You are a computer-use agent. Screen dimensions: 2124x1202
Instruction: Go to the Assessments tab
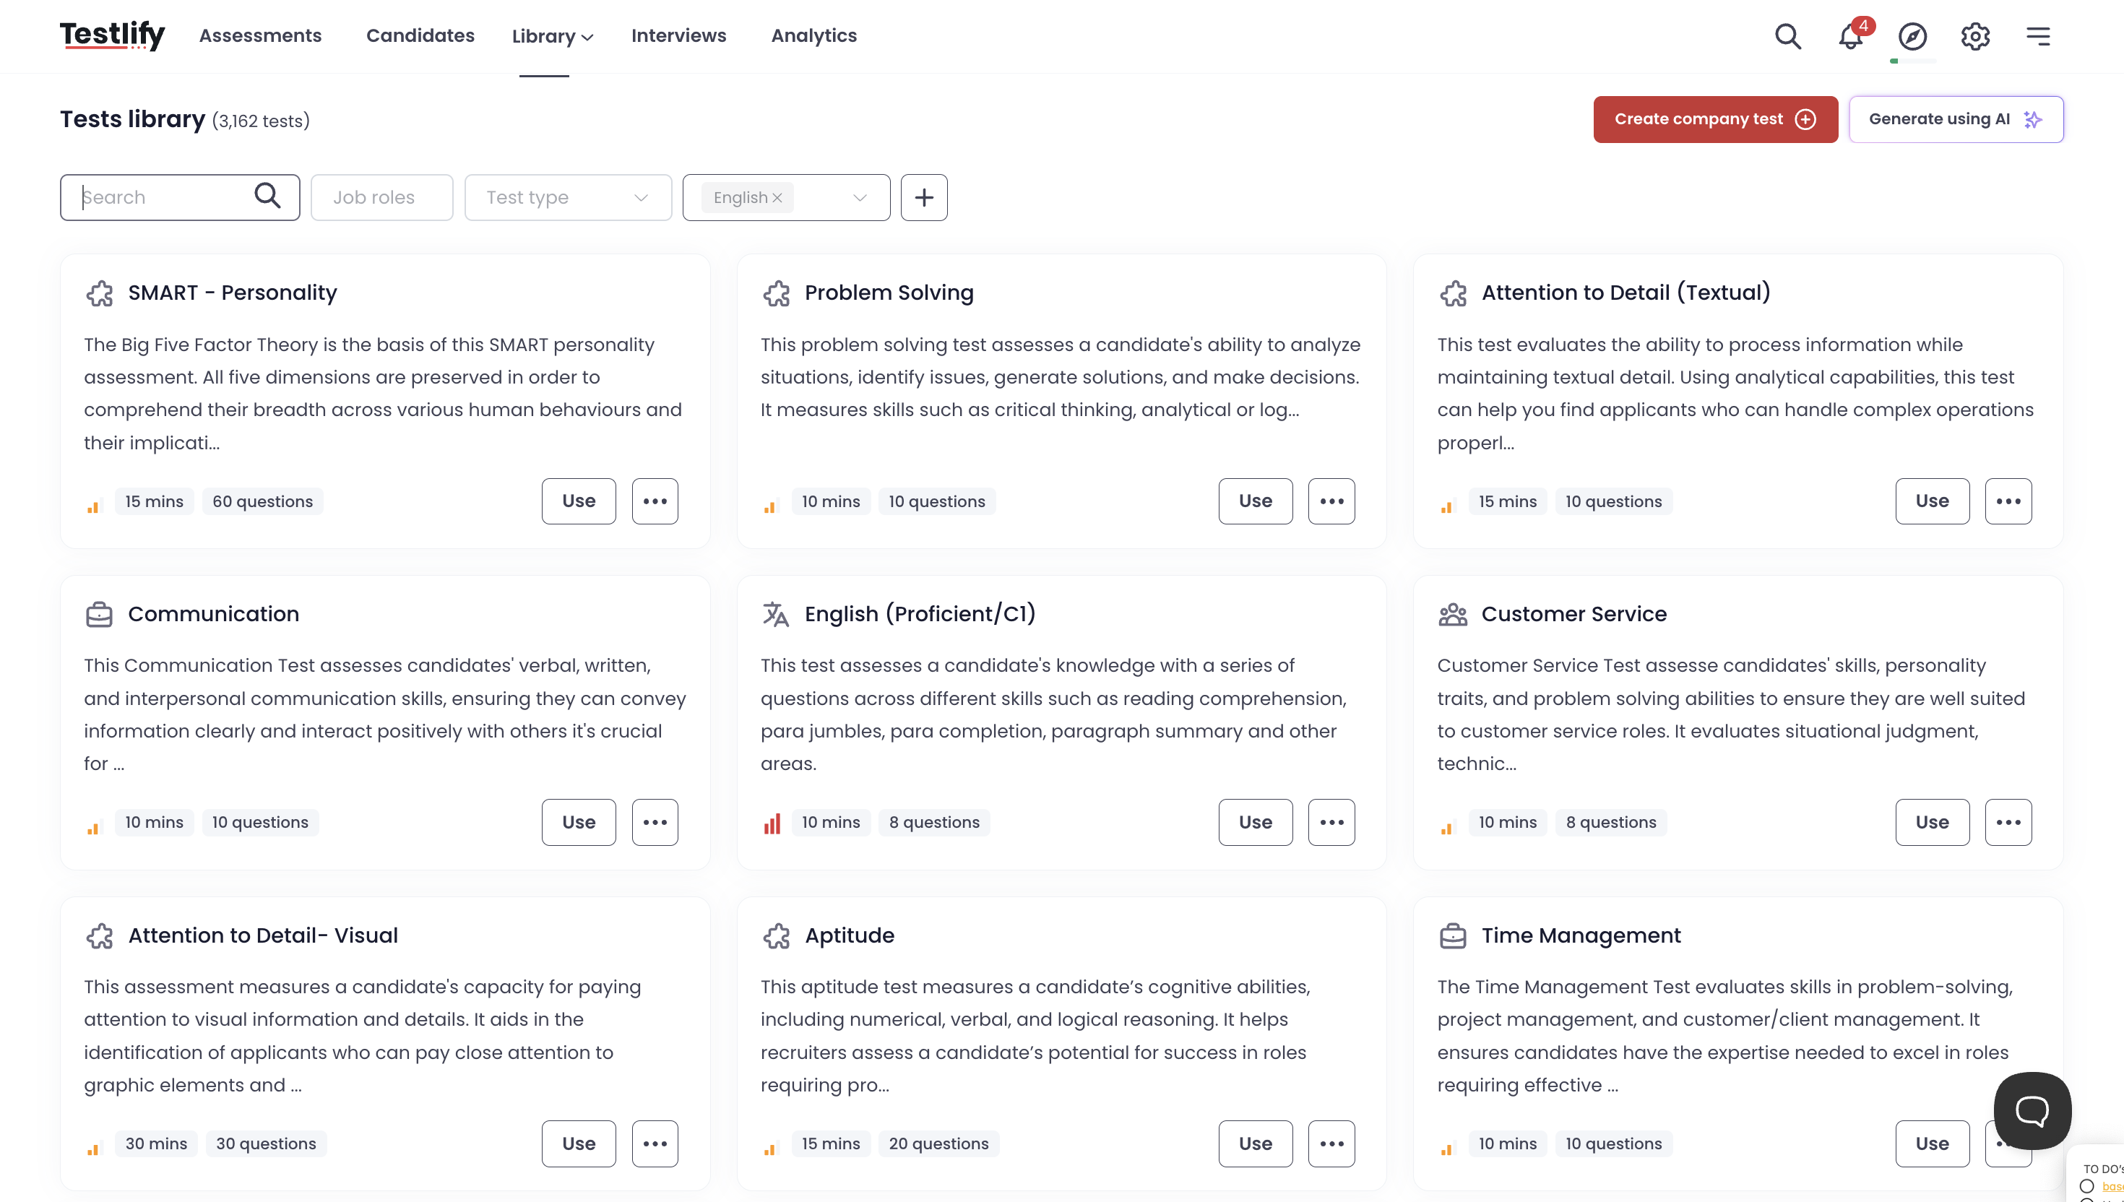pyautogui.click(x=260, y=35)
